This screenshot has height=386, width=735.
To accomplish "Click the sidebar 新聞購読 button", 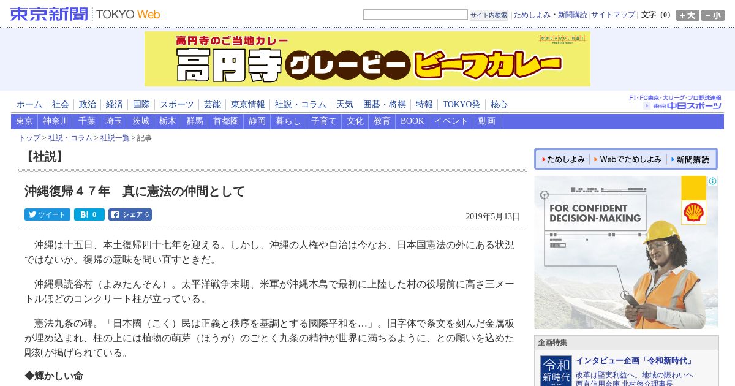I will [690, 159].
